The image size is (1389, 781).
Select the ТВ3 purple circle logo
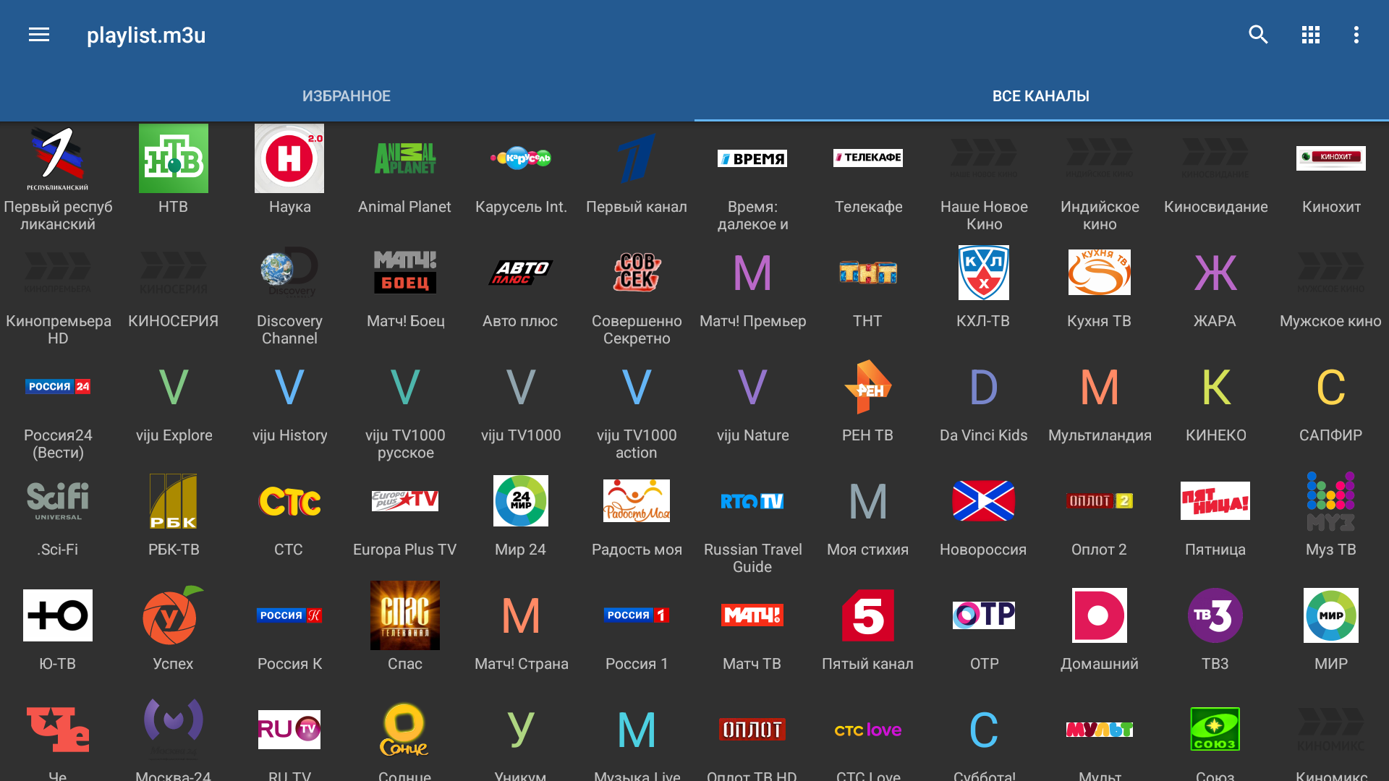1215,615
